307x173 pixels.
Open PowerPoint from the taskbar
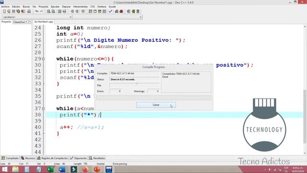[97, 169]
